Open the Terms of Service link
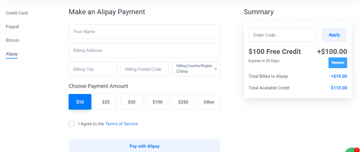Viewport: 360px width, 152px height. point(122,124)
